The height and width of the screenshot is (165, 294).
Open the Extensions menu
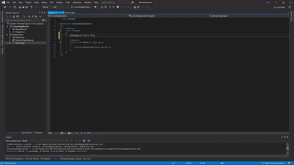coord(77,2)
